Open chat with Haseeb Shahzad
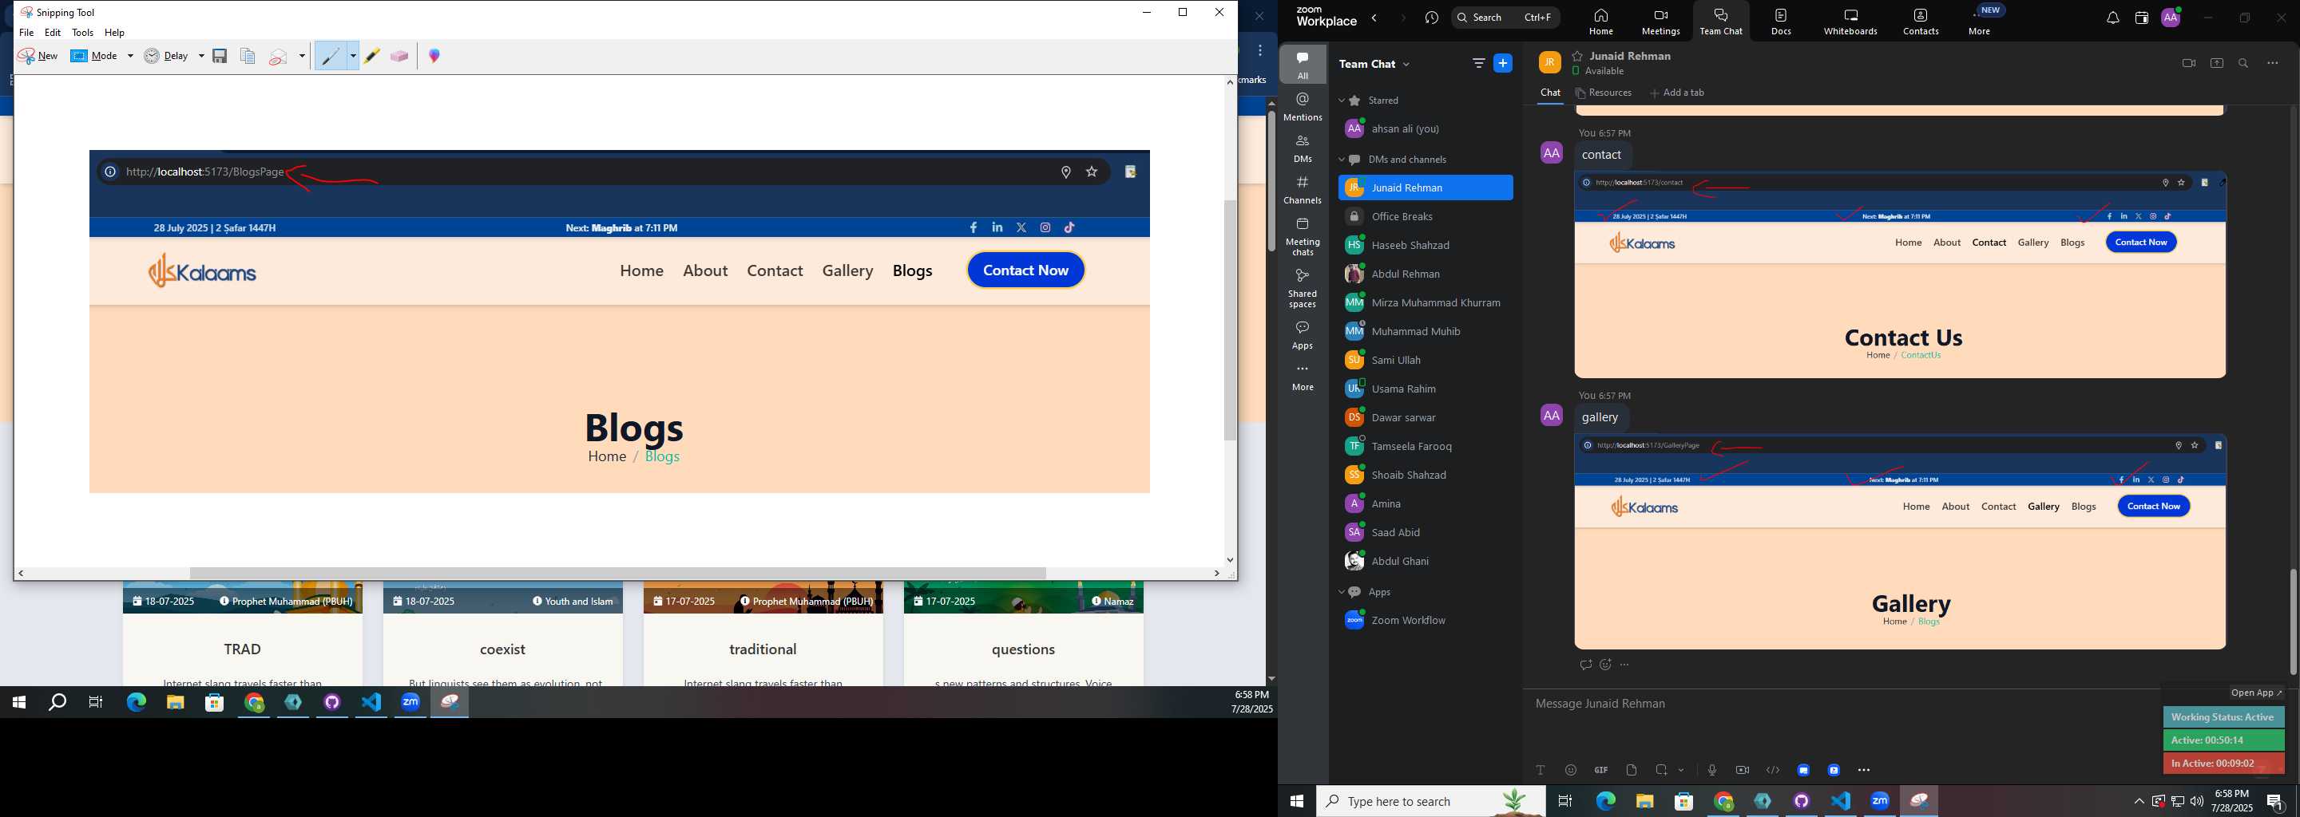The height and width of the screenshot is (817, 2300). [x=1426, y=245]
